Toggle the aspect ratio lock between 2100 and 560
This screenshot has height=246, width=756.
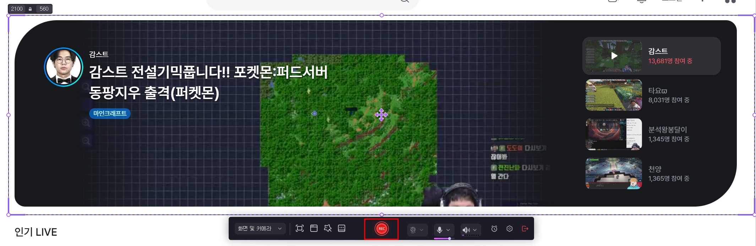click(x=30, y=9)
